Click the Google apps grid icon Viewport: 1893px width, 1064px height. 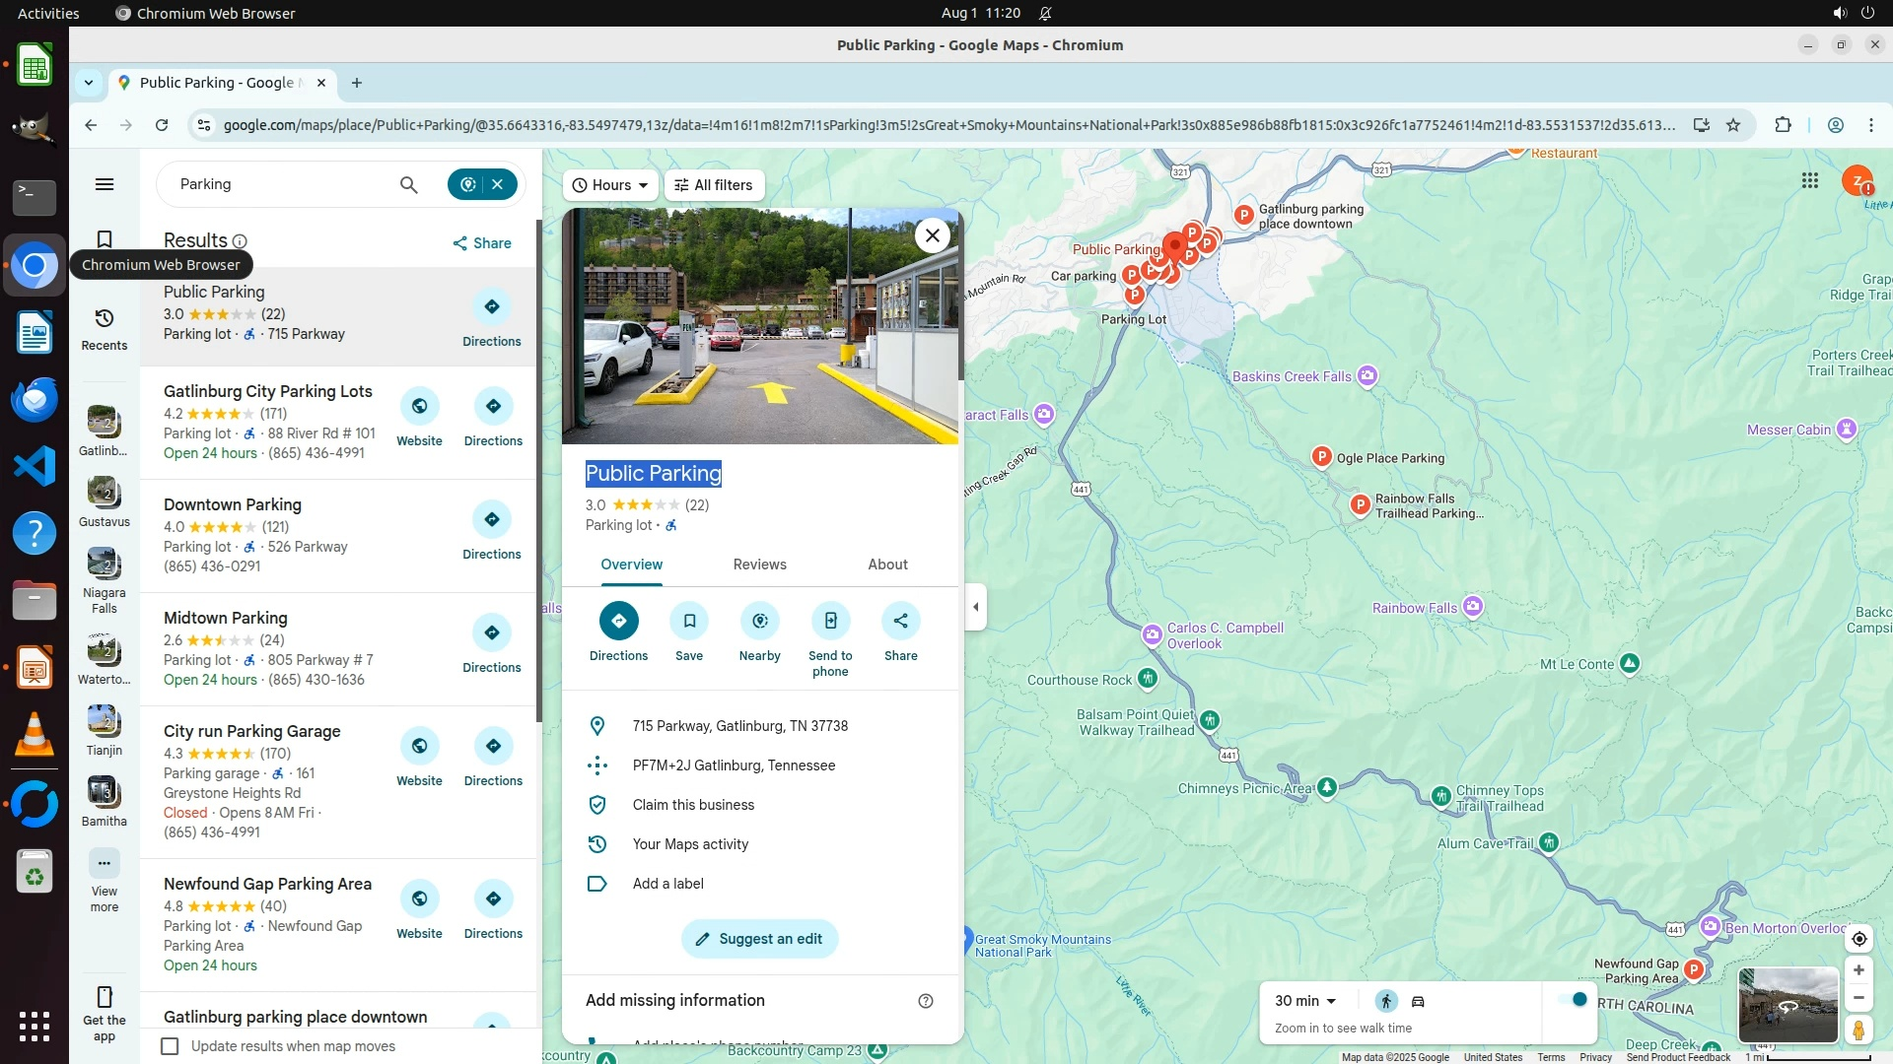(x=1809, y=180)
